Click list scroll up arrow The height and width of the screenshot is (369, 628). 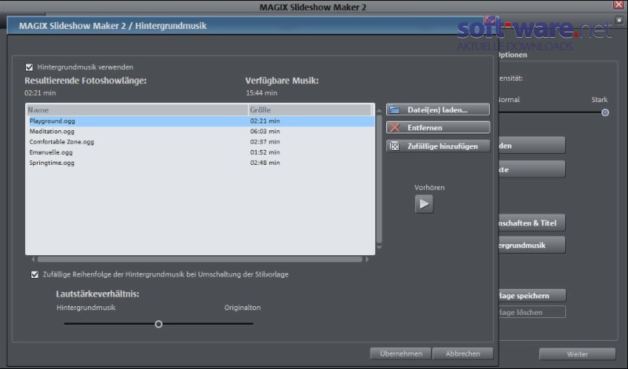tap(379, 111)
